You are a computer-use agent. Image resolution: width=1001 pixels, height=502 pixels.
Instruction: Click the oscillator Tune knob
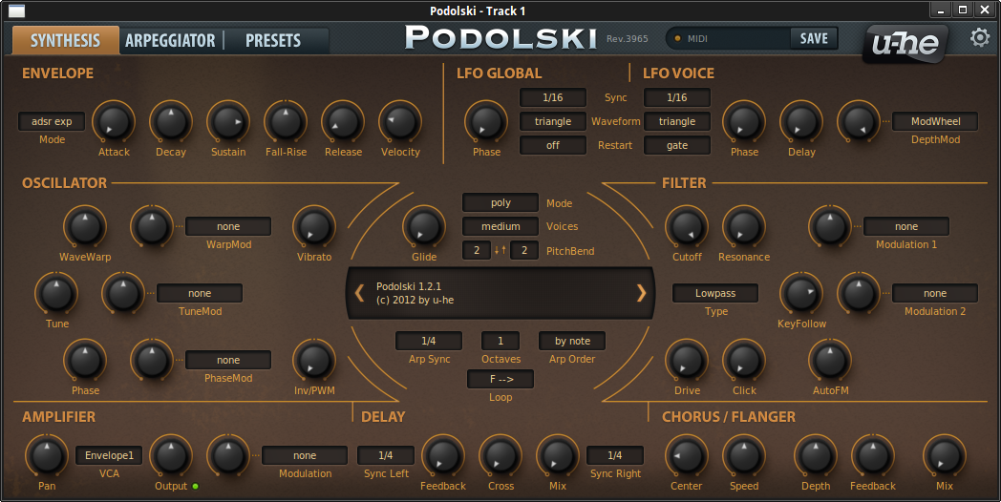tap(56, 293)
